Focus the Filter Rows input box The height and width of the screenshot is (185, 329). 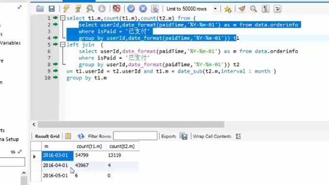pos(135,136)
